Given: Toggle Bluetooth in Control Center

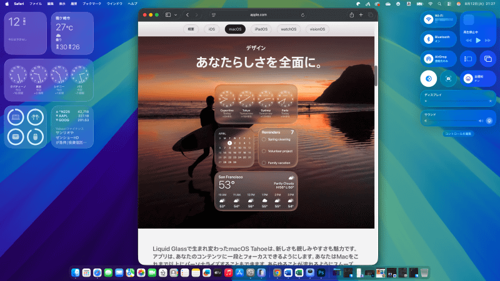Looking at the screenshot, I should click(x=428, y=39).
